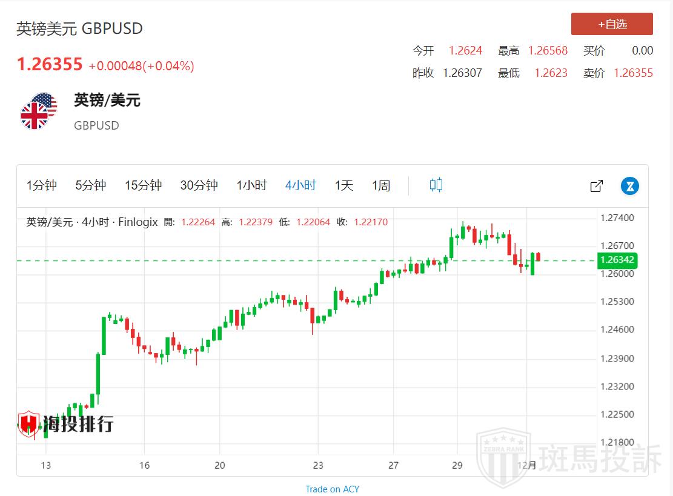
Task: Click the 海投排行 watermark logo
Action: [65, 423]
